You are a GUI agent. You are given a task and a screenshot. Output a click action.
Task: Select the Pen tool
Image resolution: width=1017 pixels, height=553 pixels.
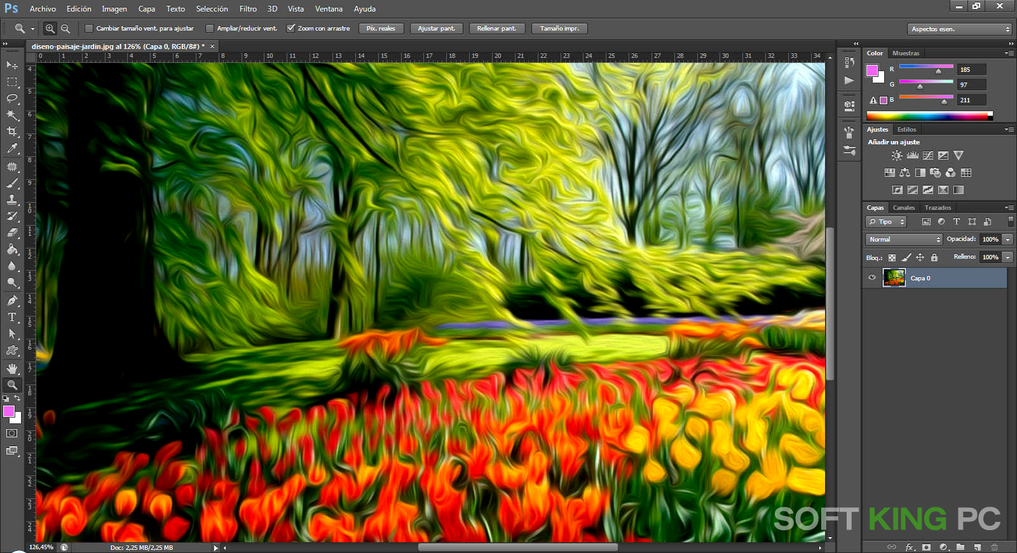(12, 301)
